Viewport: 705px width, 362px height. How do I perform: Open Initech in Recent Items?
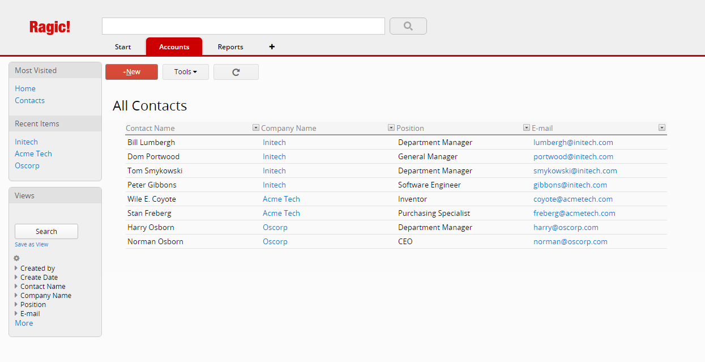[x=26, y=142]
